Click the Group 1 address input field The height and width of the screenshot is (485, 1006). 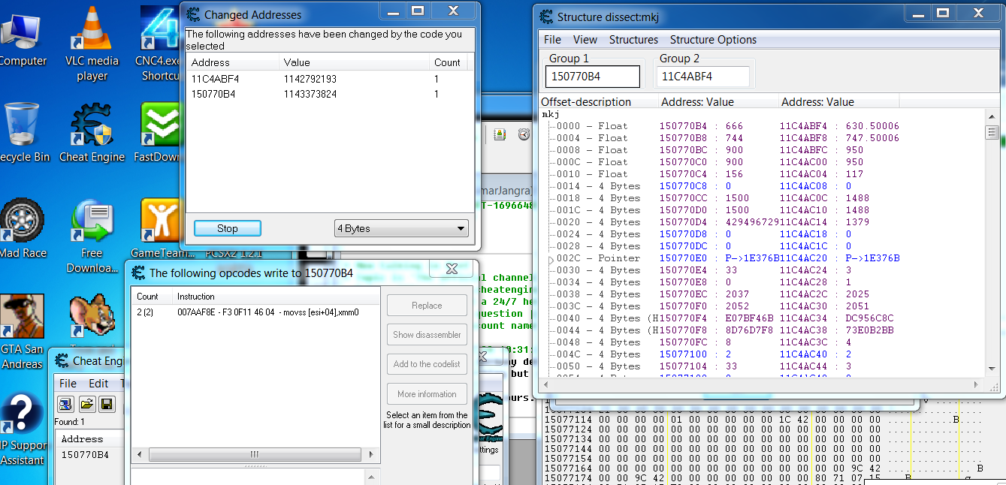(592, 77)
